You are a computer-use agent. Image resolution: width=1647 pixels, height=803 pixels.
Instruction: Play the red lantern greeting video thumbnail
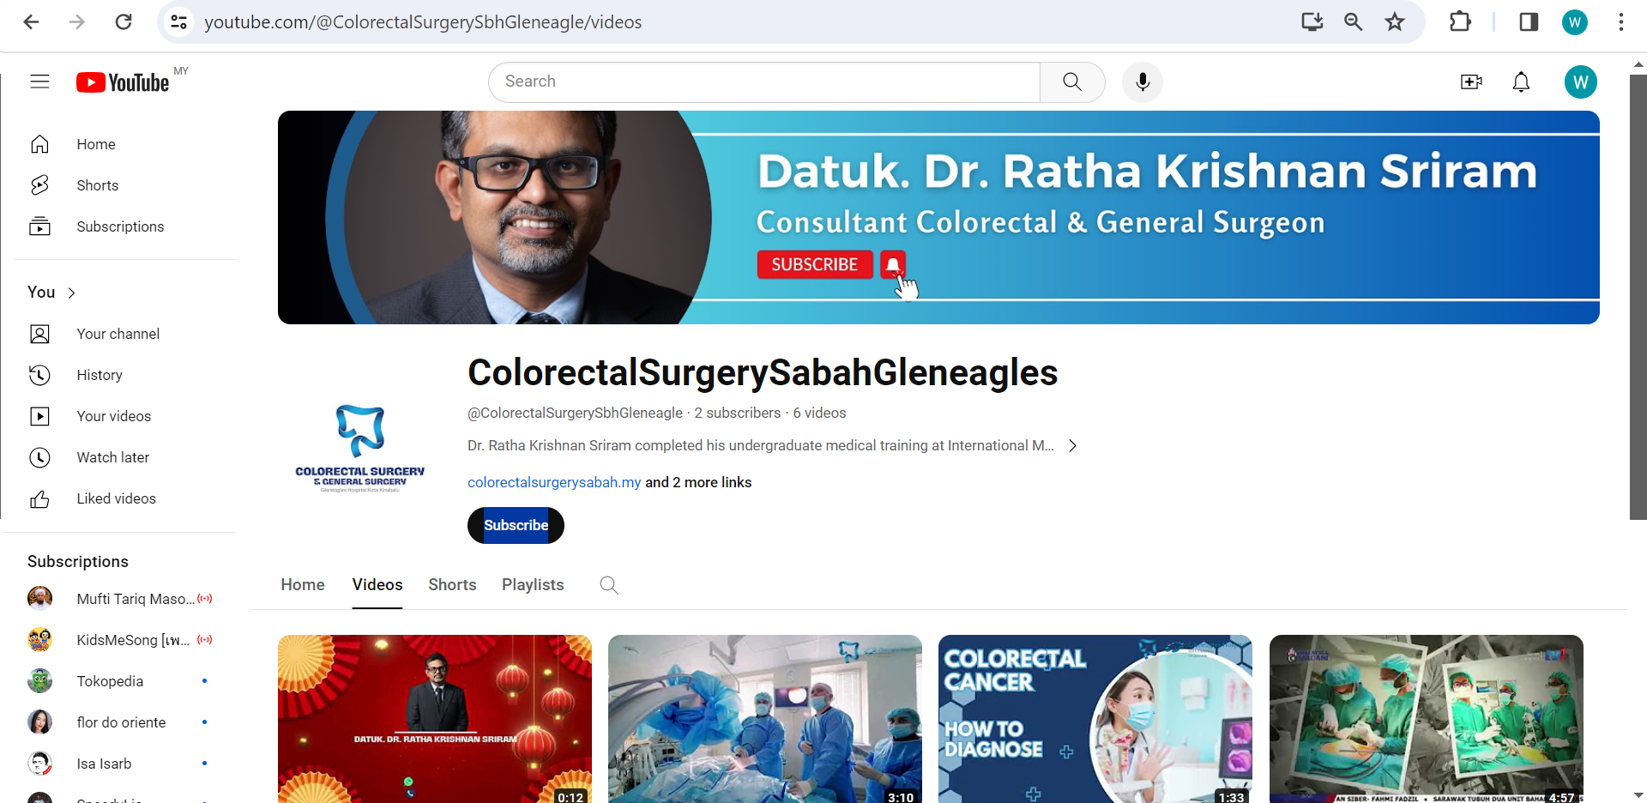(435, 719)
